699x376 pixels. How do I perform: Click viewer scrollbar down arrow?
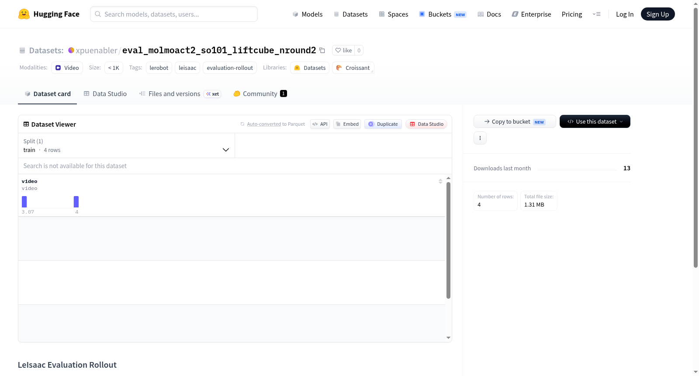448,338
